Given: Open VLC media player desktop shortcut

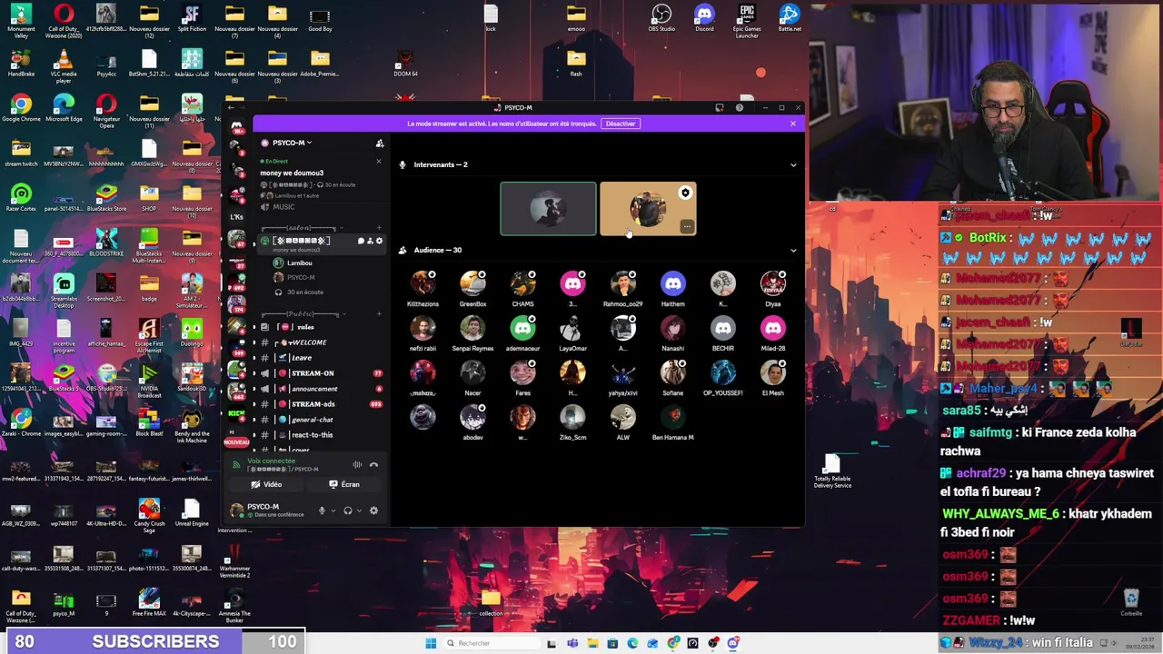Looking at the screenshot, I should click(64, 65).
